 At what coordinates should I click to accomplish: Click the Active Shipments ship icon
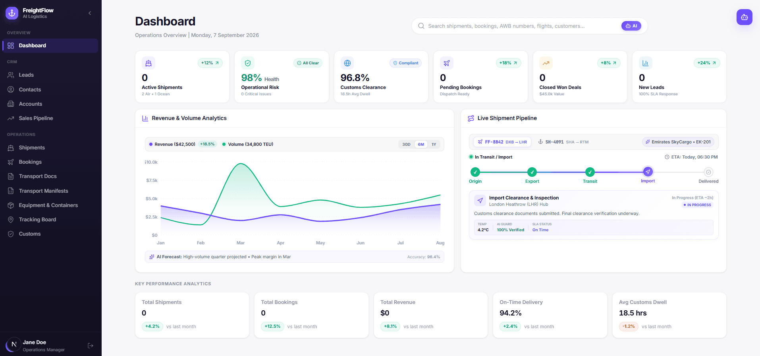point(149,63)
